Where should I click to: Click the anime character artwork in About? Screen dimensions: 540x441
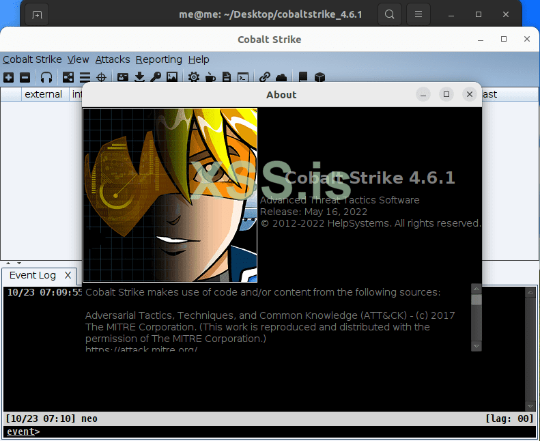click(x=170, y=195)
